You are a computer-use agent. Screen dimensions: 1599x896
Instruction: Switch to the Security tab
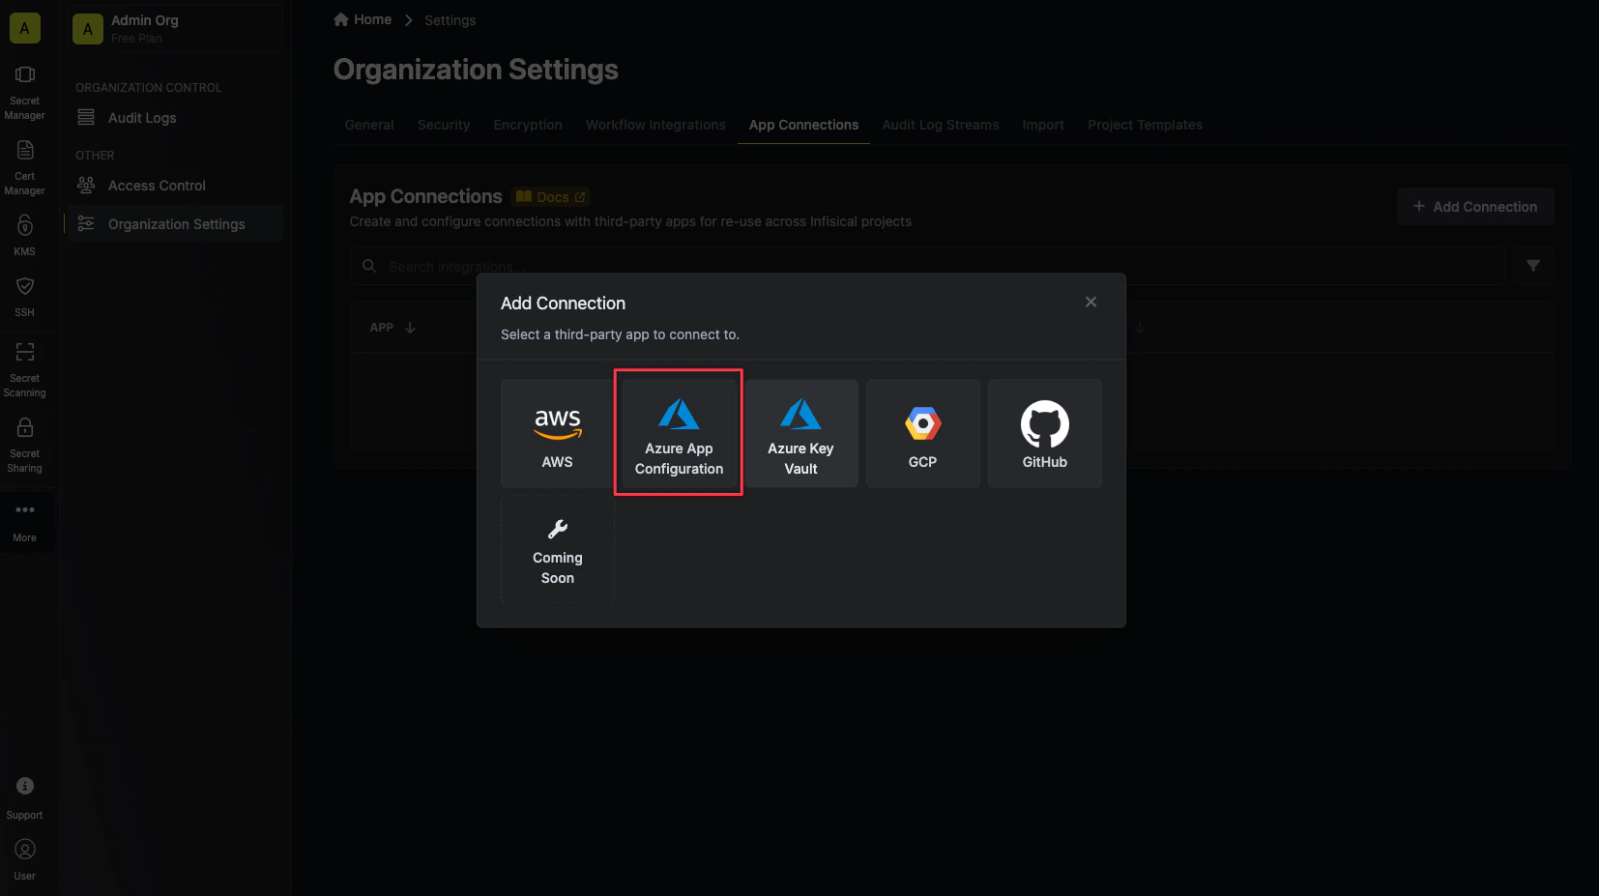pos(444,125)
